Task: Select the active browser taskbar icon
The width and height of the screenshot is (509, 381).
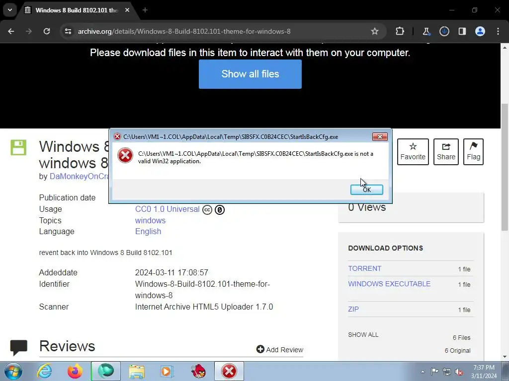Action: coord(105,371)
